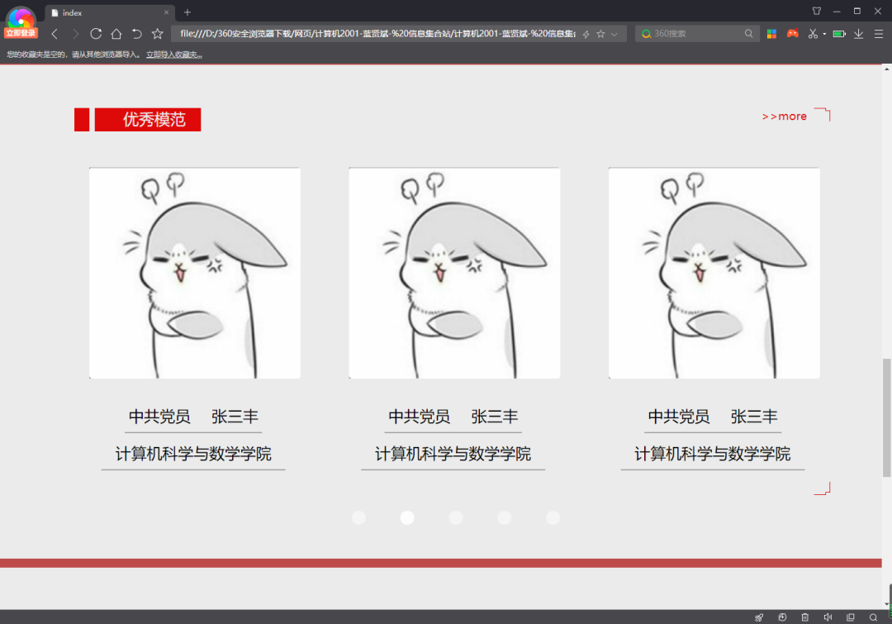
Task: Open the colorful apps grid icon
Action: (771, 34)
